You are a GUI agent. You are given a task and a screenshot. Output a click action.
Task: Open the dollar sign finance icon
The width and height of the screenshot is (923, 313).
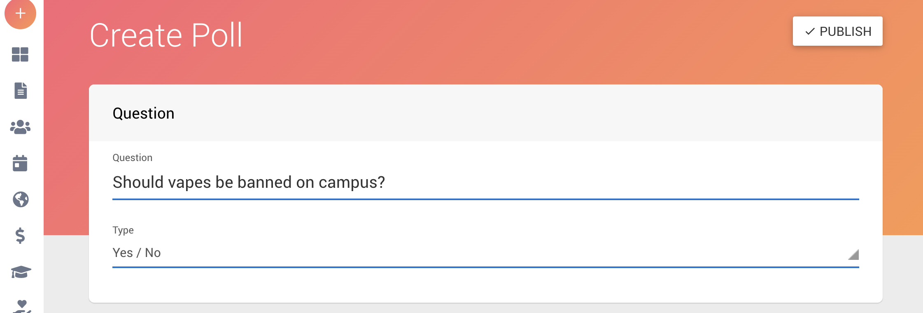[x=20, y=236]
